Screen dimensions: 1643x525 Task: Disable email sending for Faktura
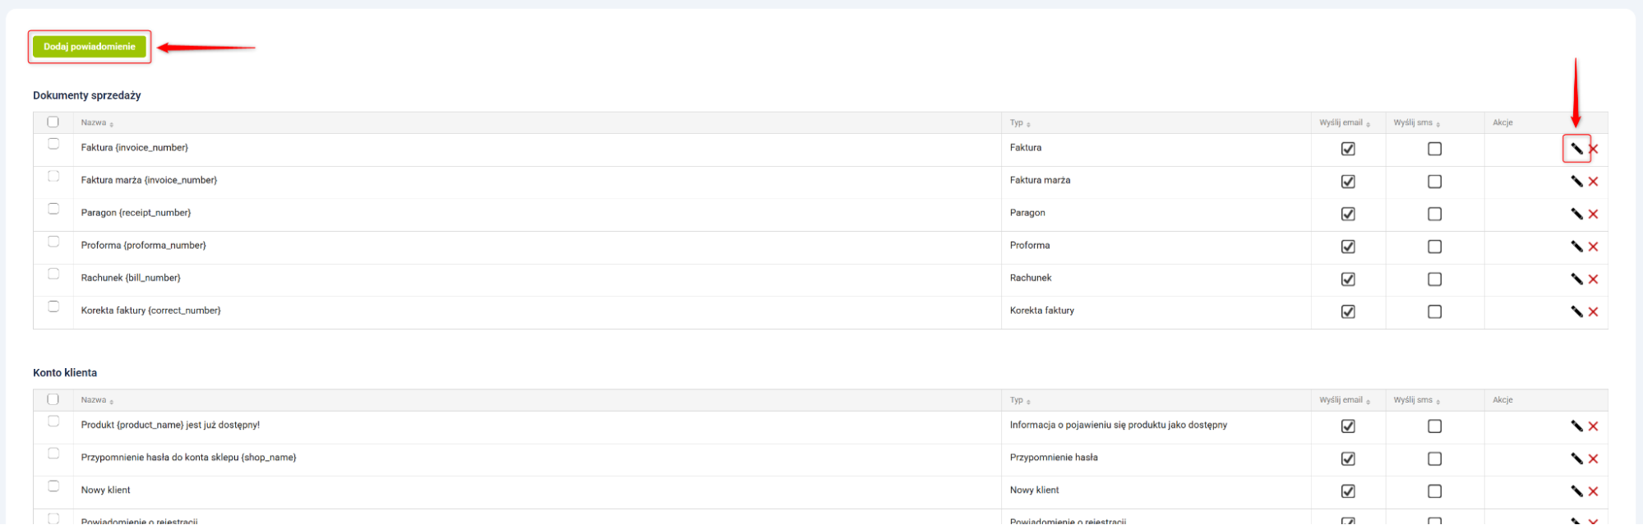1348,149
